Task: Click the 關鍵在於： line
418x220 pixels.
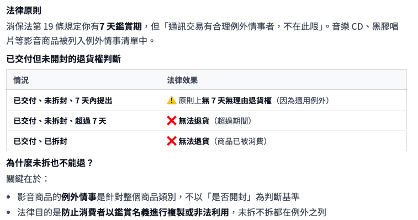Action: (28, 179)
